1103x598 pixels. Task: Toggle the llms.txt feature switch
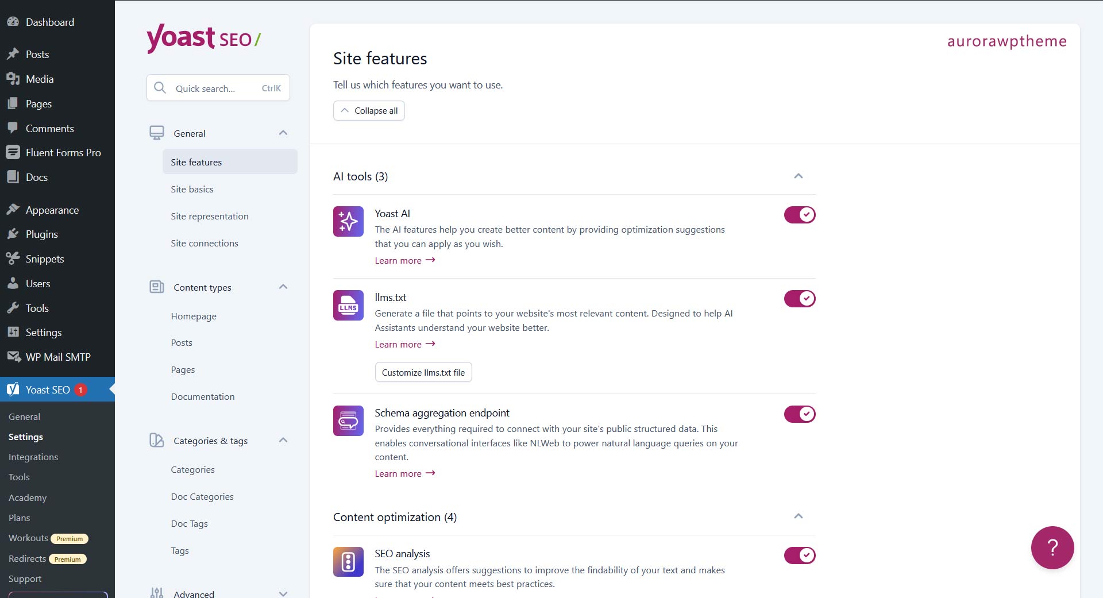(x=800, y=299)
